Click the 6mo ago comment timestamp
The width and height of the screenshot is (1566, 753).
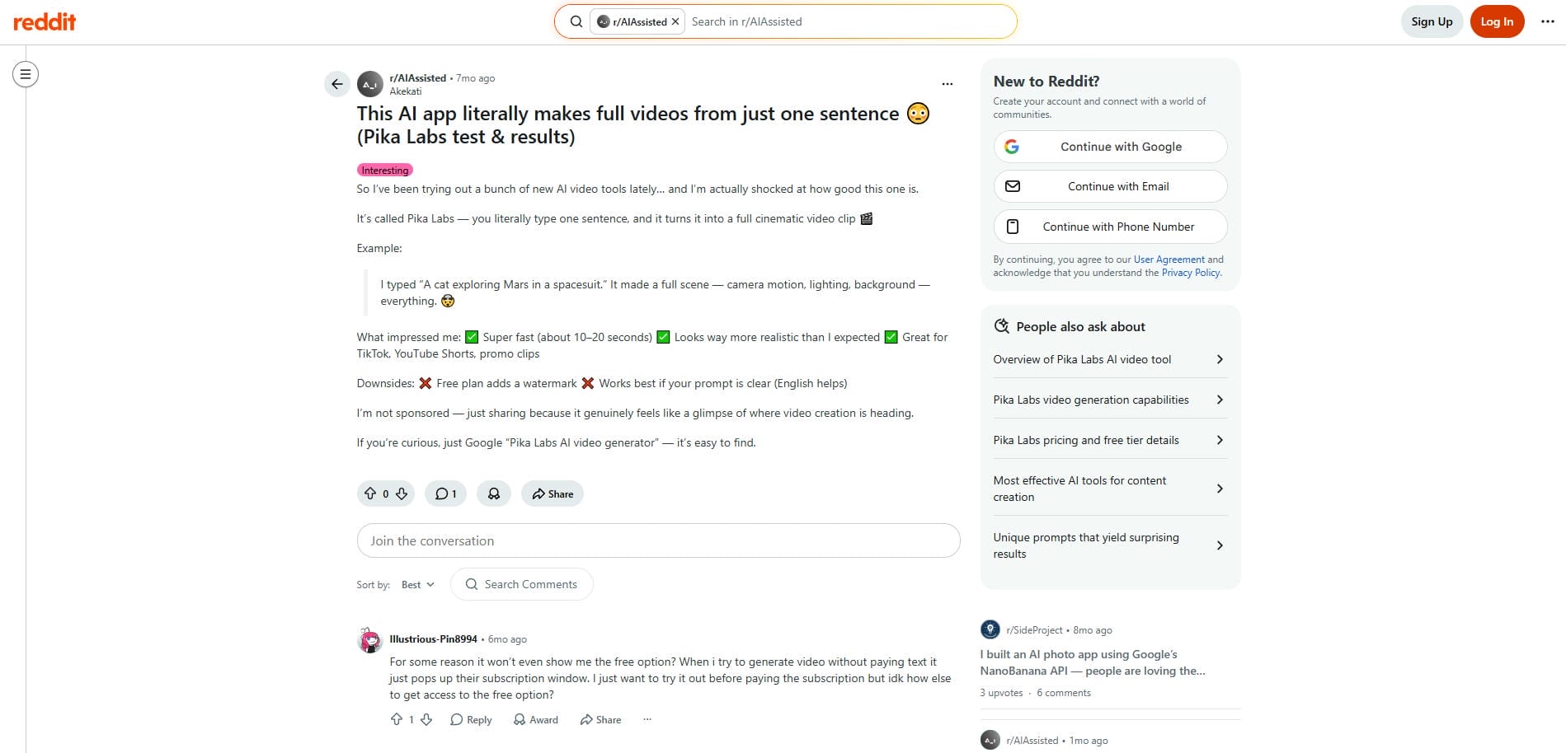[x=507, y=639]
